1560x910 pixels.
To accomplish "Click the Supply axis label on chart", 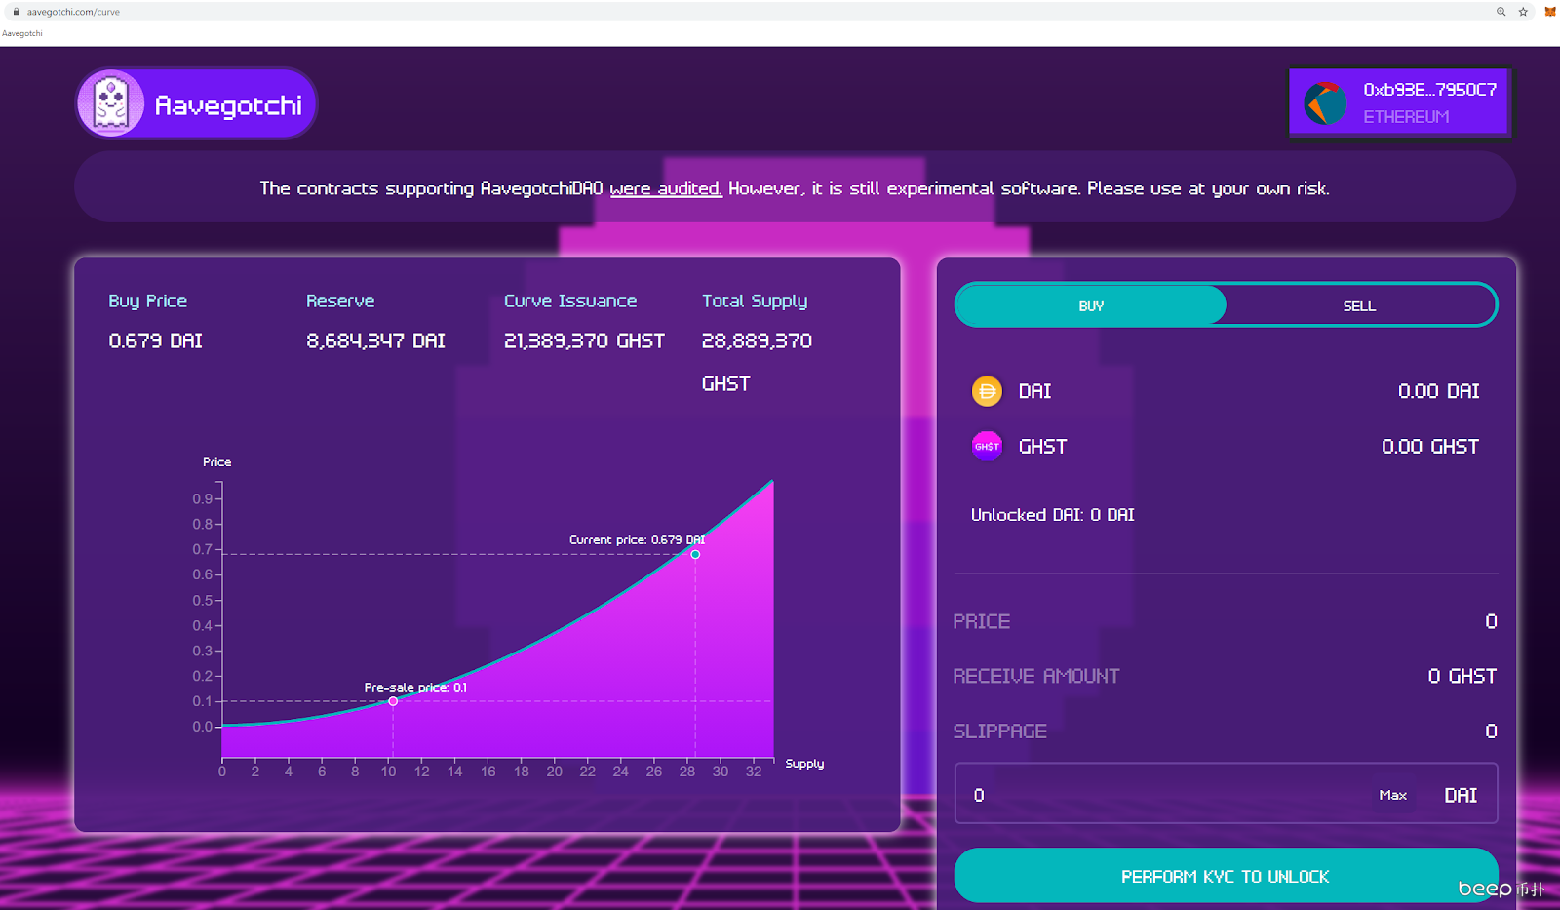I will (804, 763).
